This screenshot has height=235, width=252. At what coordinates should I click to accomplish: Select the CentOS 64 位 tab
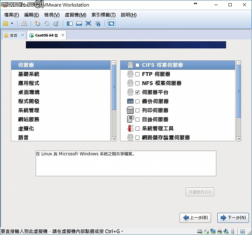point(47,35)
